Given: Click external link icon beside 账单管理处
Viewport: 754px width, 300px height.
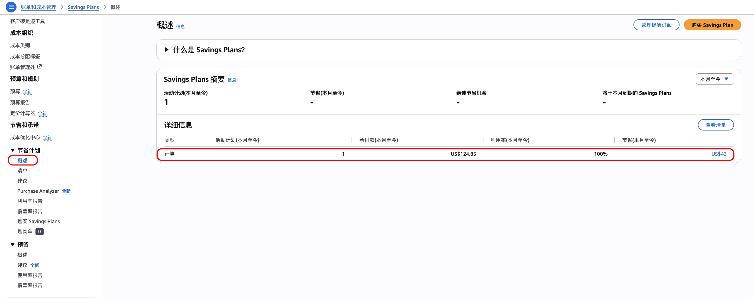Looking at the screenshot, I should click(x=40, y=66).
